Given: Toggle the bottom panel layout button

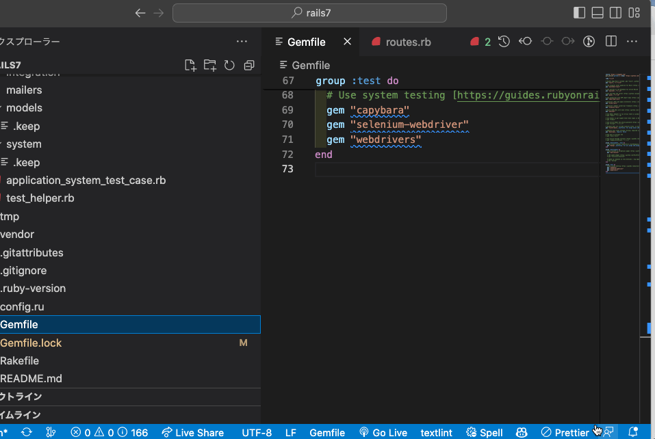Looking at the screenshot, I should [x=598, y=12].
